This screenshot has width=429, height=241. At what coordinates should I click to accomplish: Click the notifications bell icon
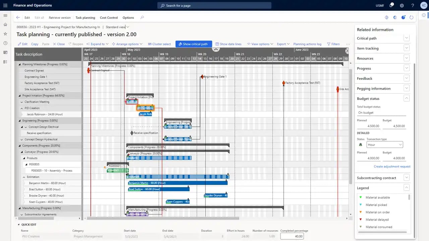pyautogui.click(x=391, y=5)
